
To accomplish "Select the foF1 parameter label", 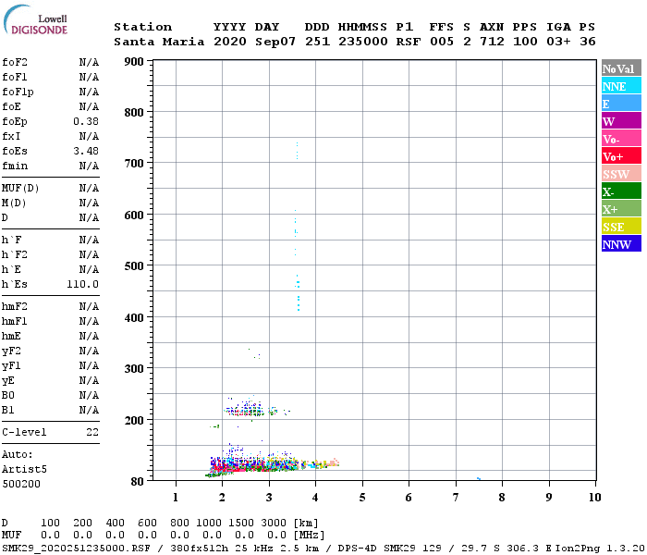I will pyautogui.click(x=15, y=77).
